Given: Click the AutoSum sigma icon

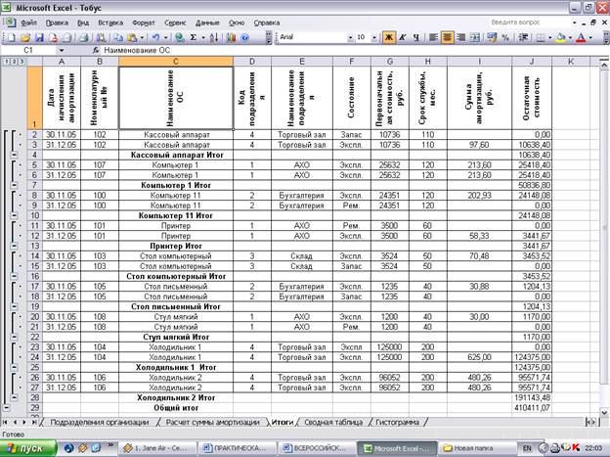Looking at the screenshot, I should tap(194, 37).
